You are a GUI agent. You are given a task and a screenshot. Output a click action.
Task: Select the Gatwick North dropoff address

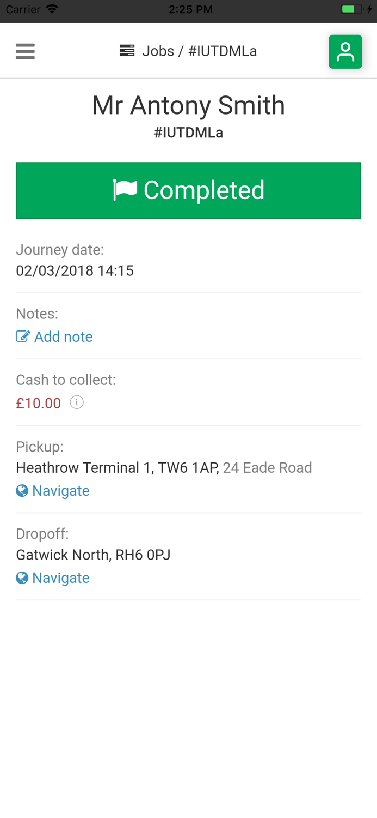coord(93,555)
